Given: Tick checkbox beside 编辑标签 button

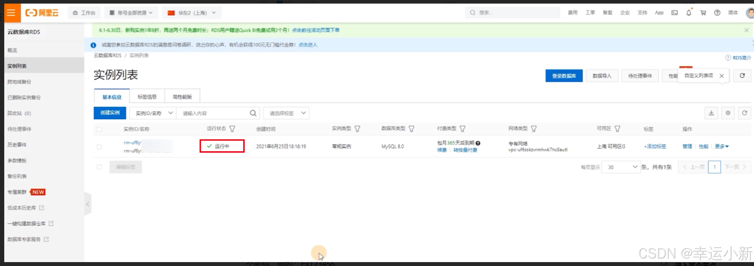Looking at the screenshot, I should [x=99, y=167].
